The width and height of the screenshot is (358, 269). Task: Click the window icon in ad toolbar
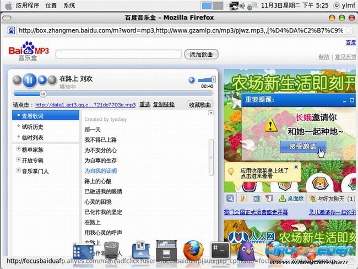pyautogui.click(x=257, y=198)
